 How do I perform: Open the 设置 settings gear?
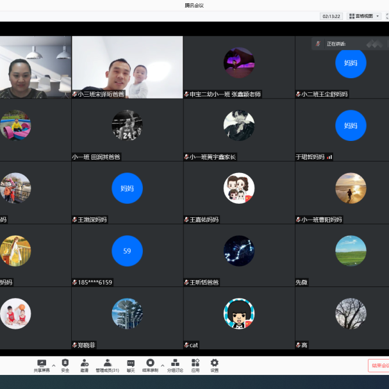point(214,365)
